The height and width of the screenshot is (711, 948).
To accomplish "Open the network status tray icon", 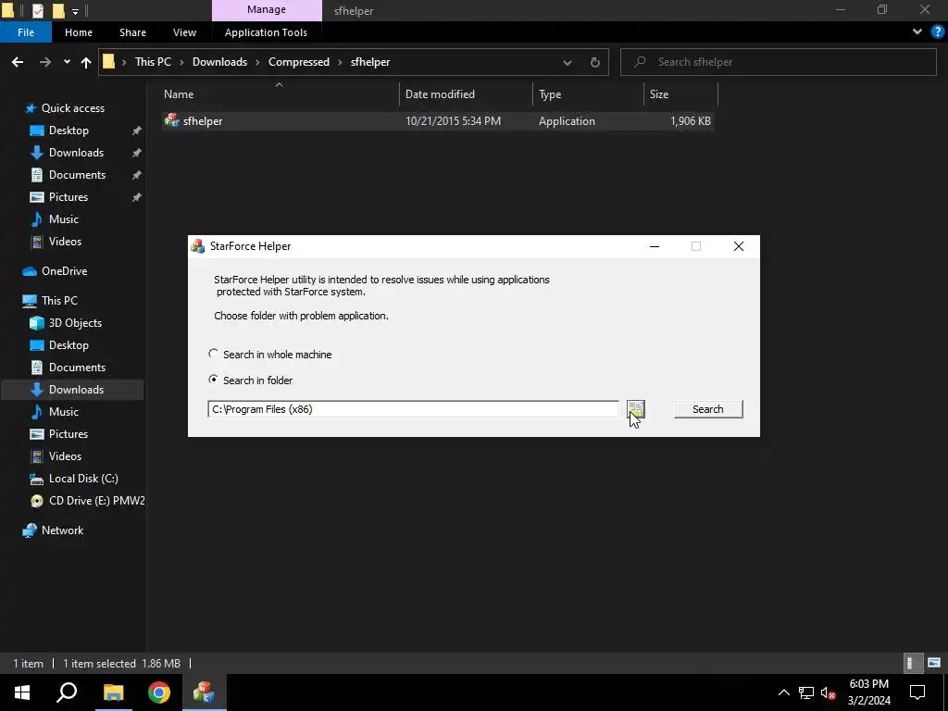I will pyautogui.click(x=806, y=692).
